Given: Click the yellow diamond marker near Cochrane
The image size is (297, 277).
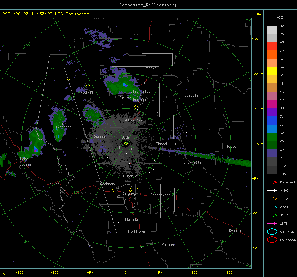Looking at the screenshot, I should click(x=113, y=190).
